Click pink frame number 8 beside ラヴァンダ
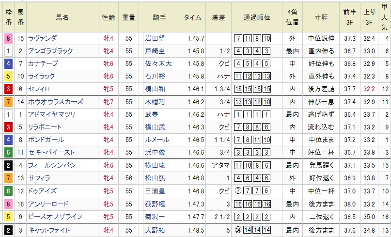This screenshot has height=237, width=391. (8, 38)
